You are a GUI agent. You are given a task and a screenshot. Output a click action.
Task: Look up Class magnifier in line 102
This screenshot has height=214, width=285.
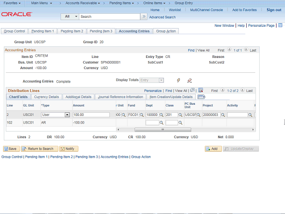(180, 123)
